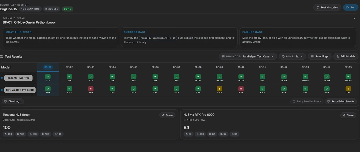Viewport: 360px width, 152px height.
Task: Open Tencent Hy3 BF-02 pass result, 37 s
Action: pyautogui.click(x=69, y=77)
